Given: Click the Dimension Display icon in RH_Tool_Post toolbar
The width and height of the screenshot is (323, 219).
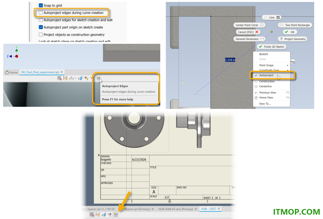Looking at the screenshot, I should 71,78.
